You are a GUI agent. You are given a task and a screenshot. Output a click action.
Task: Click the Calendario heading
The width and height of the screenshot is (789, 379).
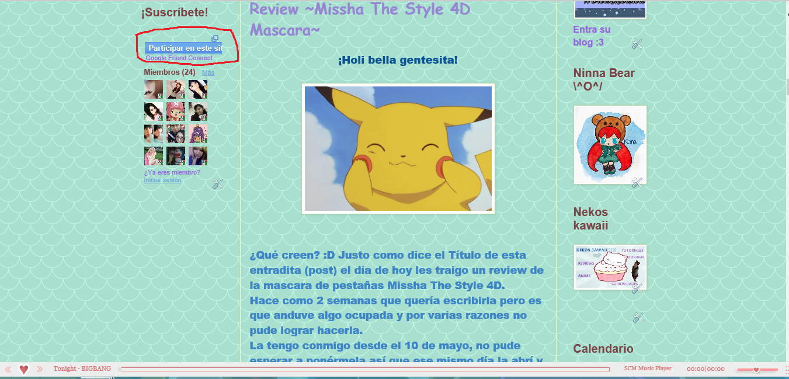pos(603,349)
